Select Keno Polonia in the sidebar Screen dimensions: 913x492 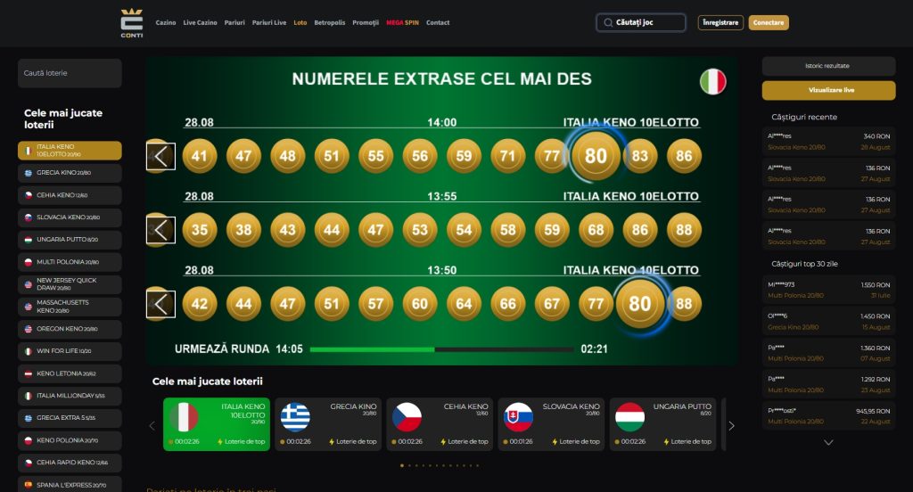(x=70, y=440)
